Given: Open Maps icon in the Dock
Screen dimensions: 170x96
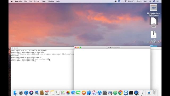Looking at the screenshot, I should (x=63, y=93).
